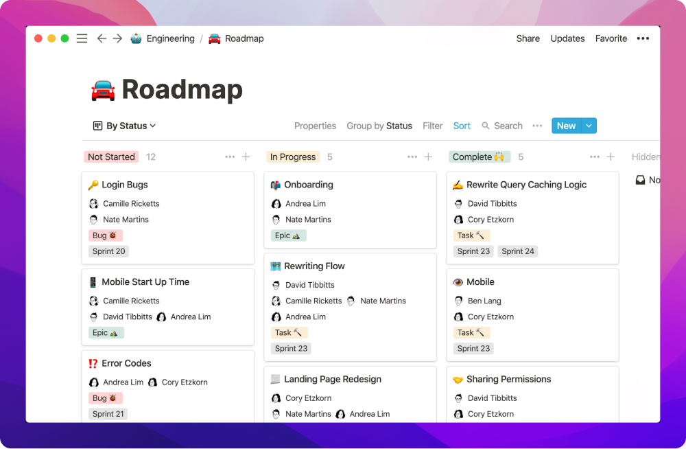Click the Hidden columns header
Image resolution: width=686 pixels, height=449 pixels.
646,157
